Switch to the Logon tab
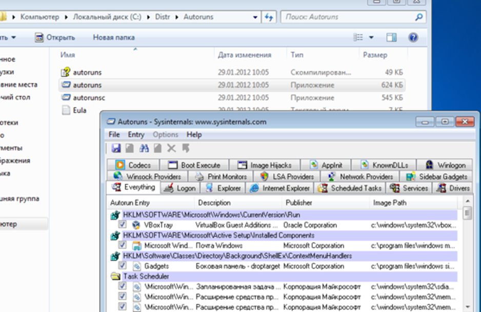Screen dimensions: 481x312 [180, 188]
